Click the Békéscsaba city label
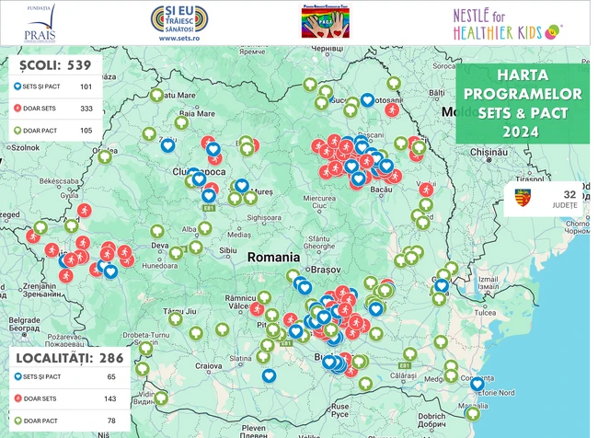Image resolution: width=598 pixels, height=438 pixels. coord(59,181)
